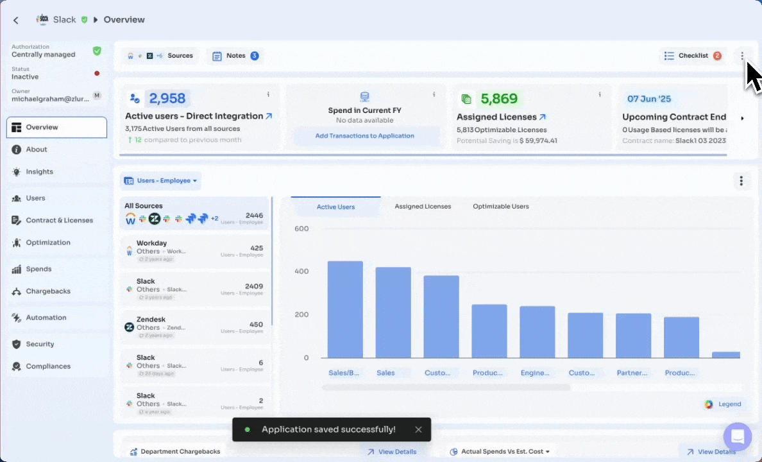Click the Security shield sidebar icon

[17, 344]
